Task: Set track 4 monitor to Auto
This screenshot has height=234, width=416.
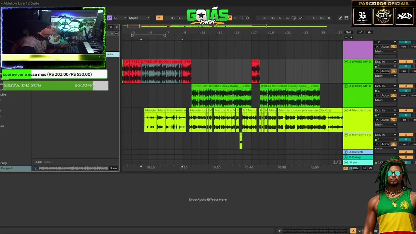Action: coord(385,120)
